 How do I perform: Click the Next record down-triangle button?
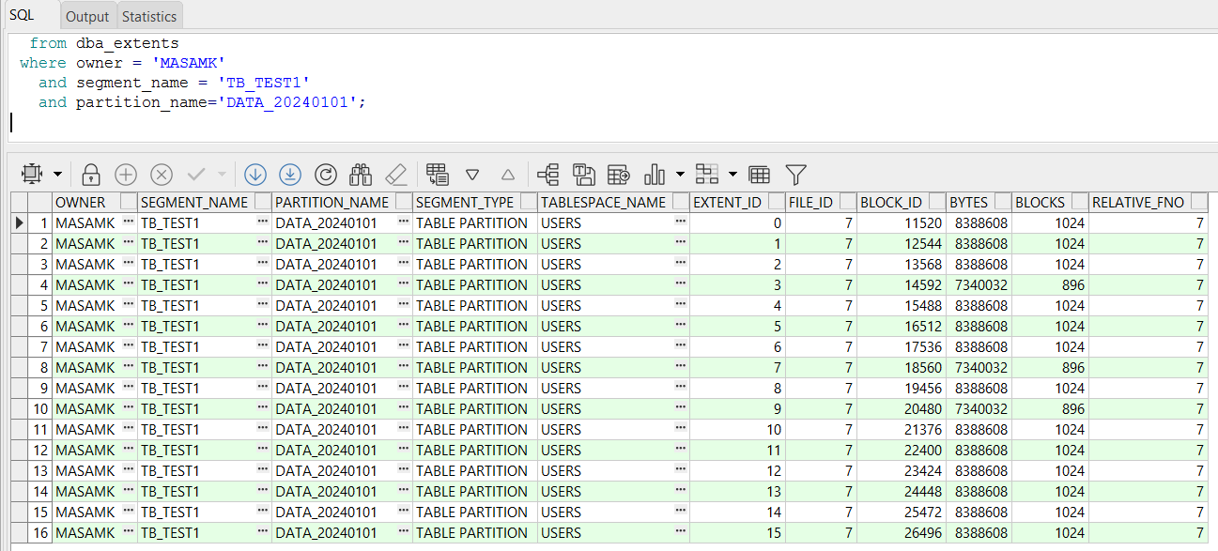472,175
